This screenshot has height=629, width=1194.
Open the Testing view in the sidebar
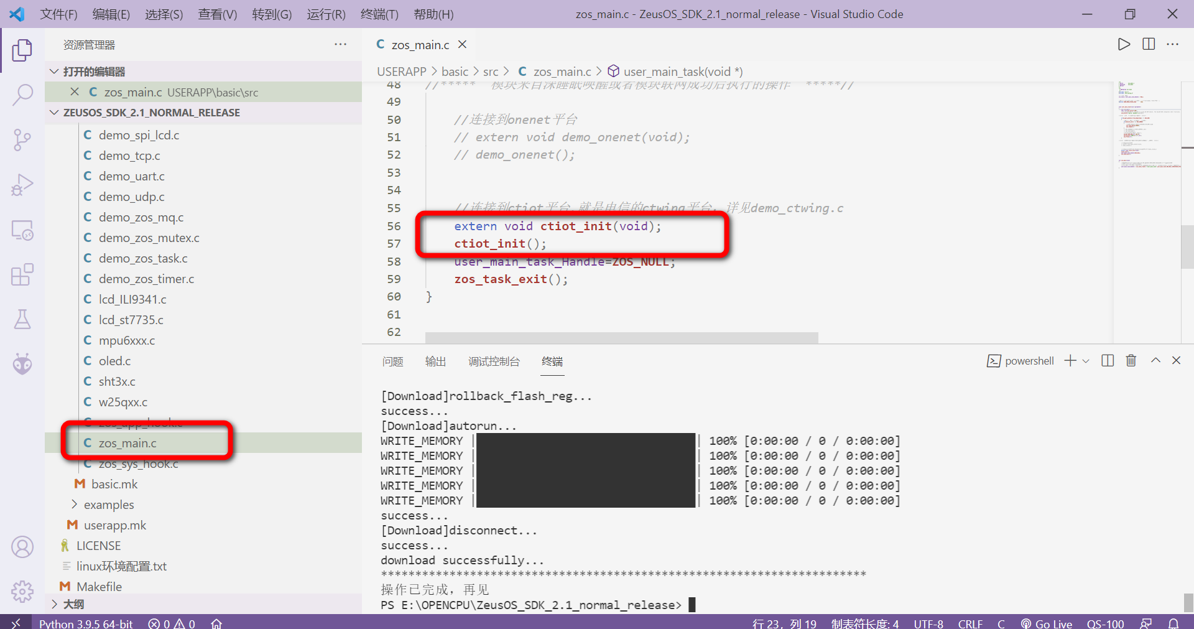pyautogui.click(x=22, y=319)
